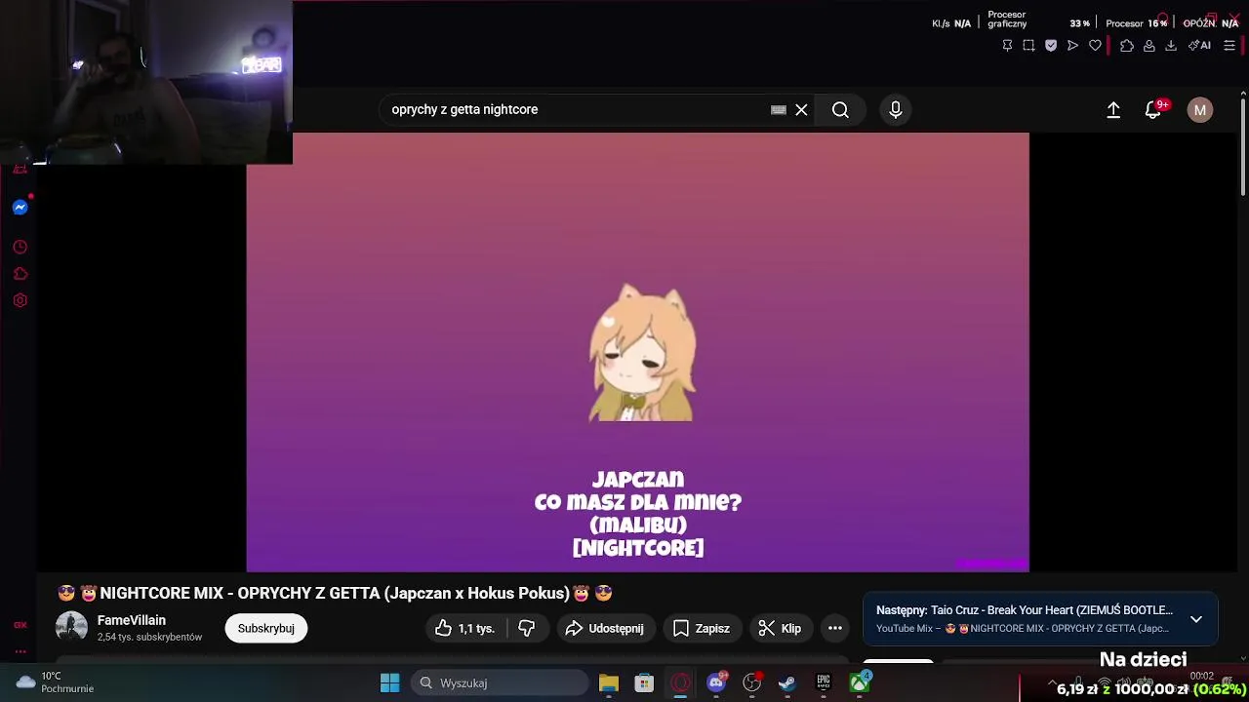Open sidebar Settings gear icon

(x=20, y=300)
